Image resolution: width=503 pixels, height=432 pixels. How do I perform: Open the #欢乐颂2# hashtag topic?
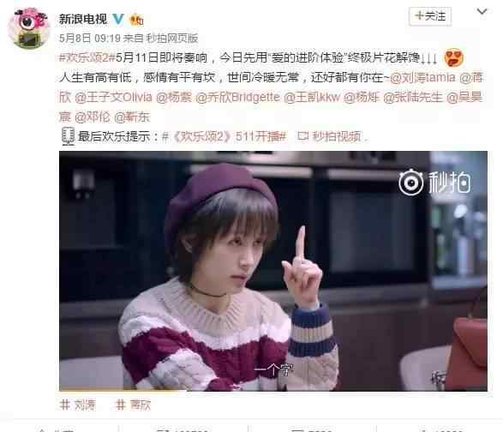click(87, 57)
